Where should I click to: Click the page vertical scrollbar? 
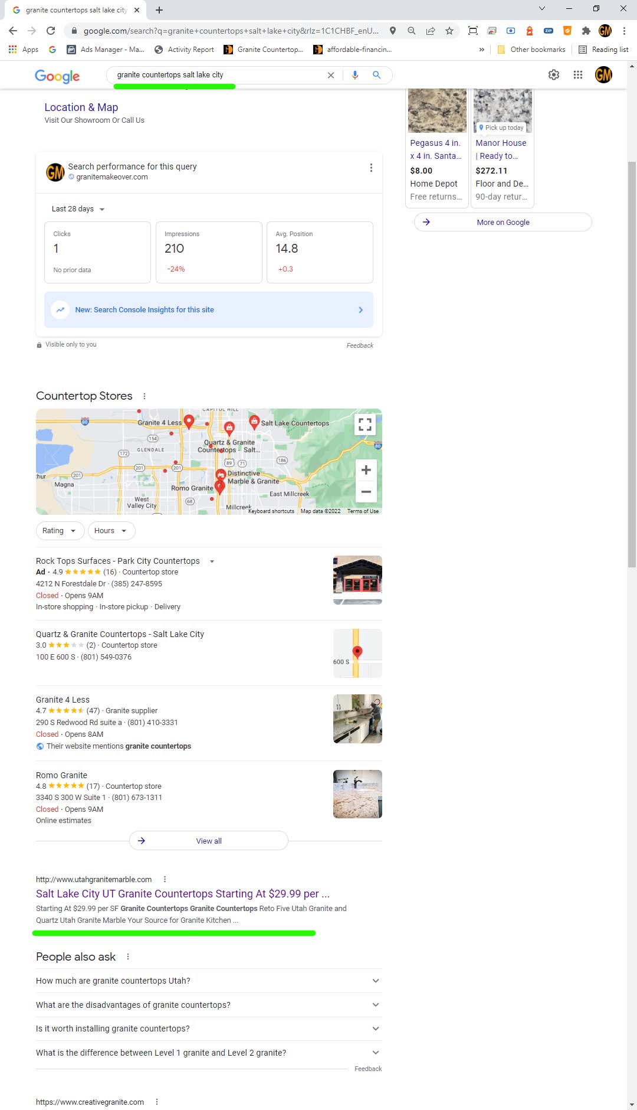tap(632, 363)
